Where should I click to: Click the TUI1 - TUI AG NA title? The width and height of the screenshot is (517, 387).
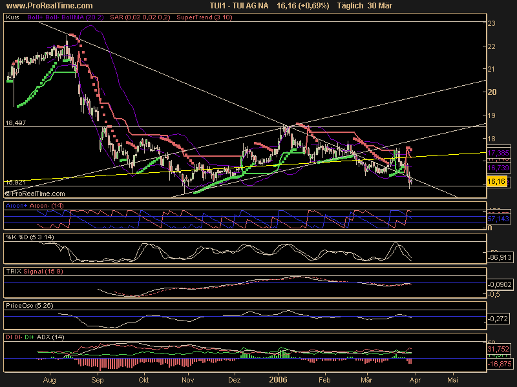(240, 5)
